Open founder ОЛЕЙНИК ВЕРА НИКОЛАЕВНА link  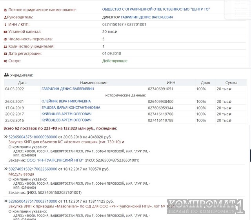[66, 101]
